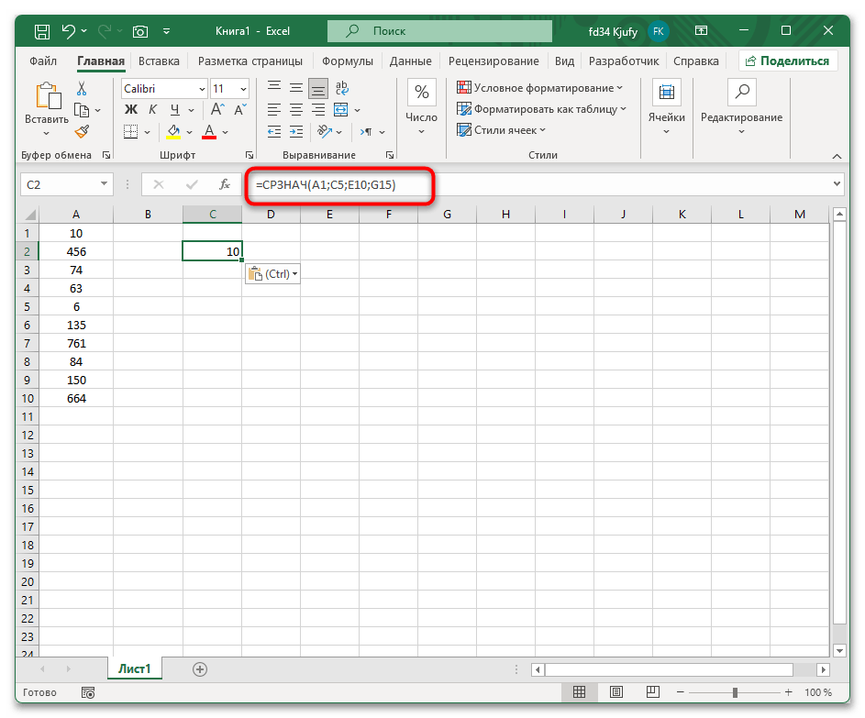Click the Borders icon

131,132
